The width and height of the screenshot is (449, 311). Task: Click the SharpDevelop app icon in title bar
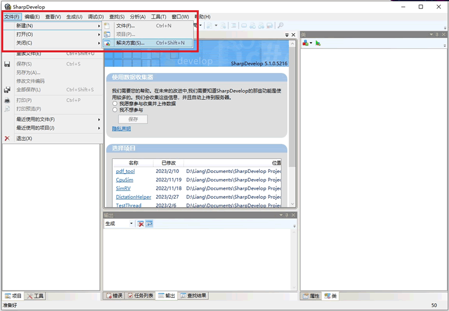pos(7,7)
